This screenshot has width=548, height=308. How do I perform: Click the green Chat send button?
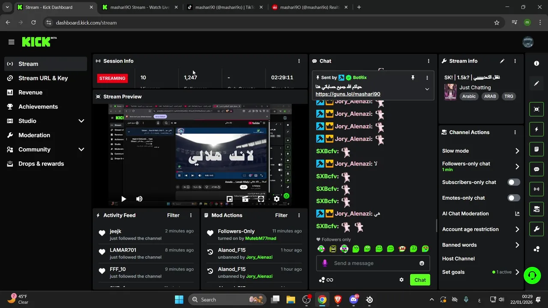tap(420, 280)
